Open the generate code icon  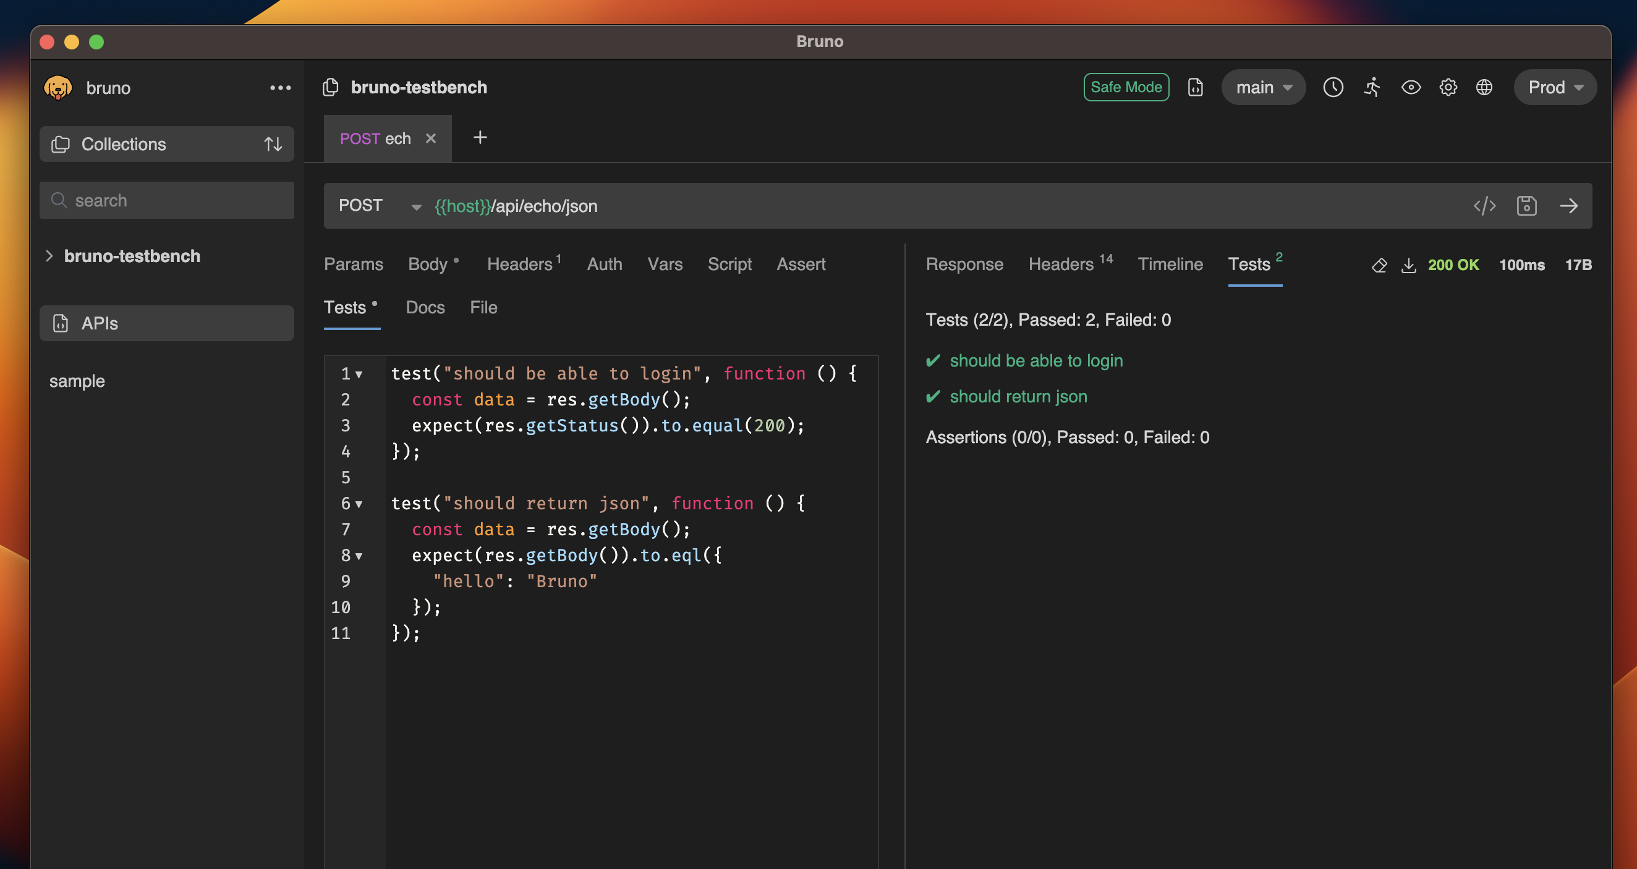coord(1484,206)
